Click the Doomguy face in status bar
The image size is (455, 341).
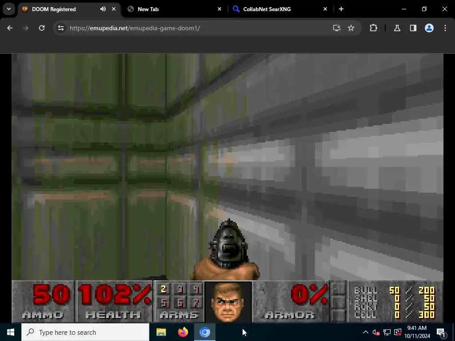coord(228,302)
